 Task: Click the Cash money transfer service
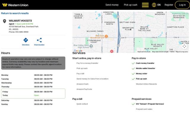click(x=145, y=63)
